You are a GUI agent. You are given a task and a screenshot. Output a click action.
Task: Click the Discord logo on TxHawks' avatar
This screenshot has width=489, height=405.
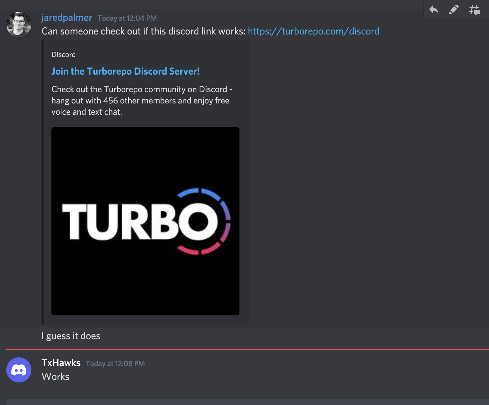[19, 370]
